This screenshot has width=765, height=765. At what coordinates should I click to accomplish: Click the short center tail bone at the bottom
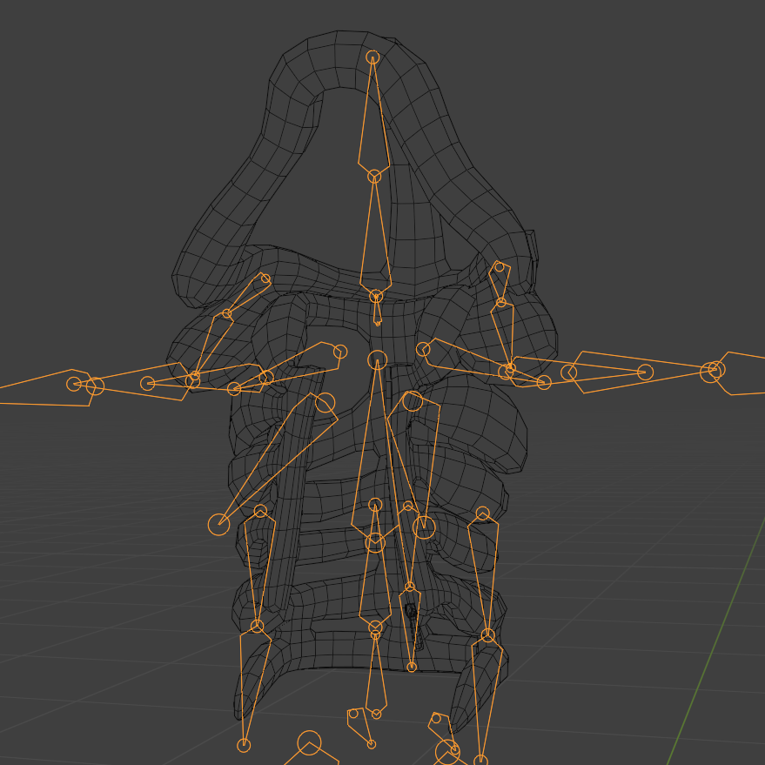pyautogui.click(x=376, y=674)
